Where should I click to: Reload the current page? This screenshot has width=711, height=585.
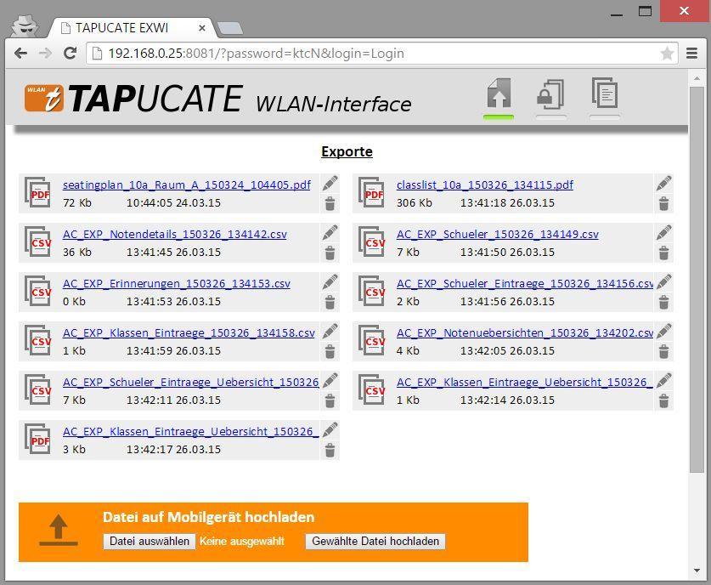pyautogui.click(x=70, y=54)
